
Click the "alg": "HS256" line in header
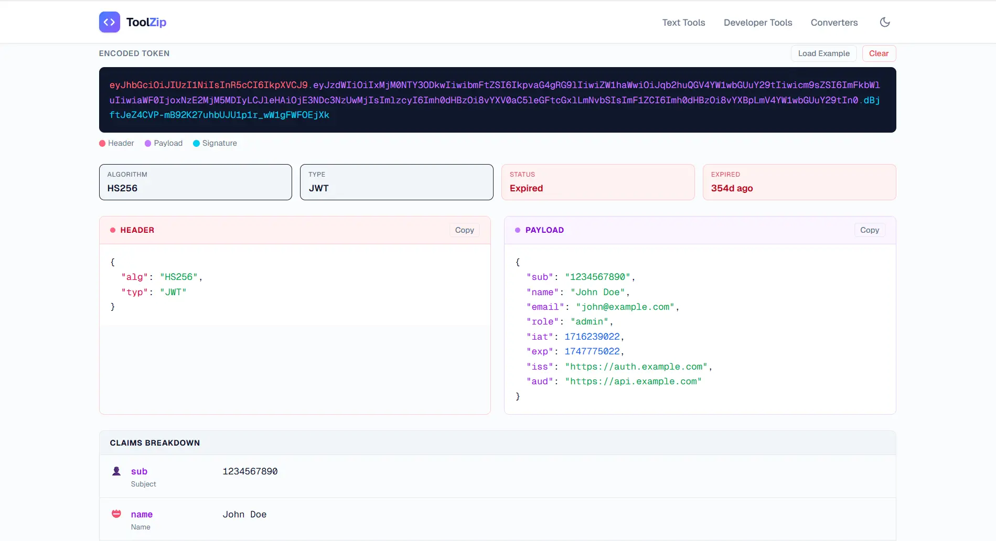(162, 277)
